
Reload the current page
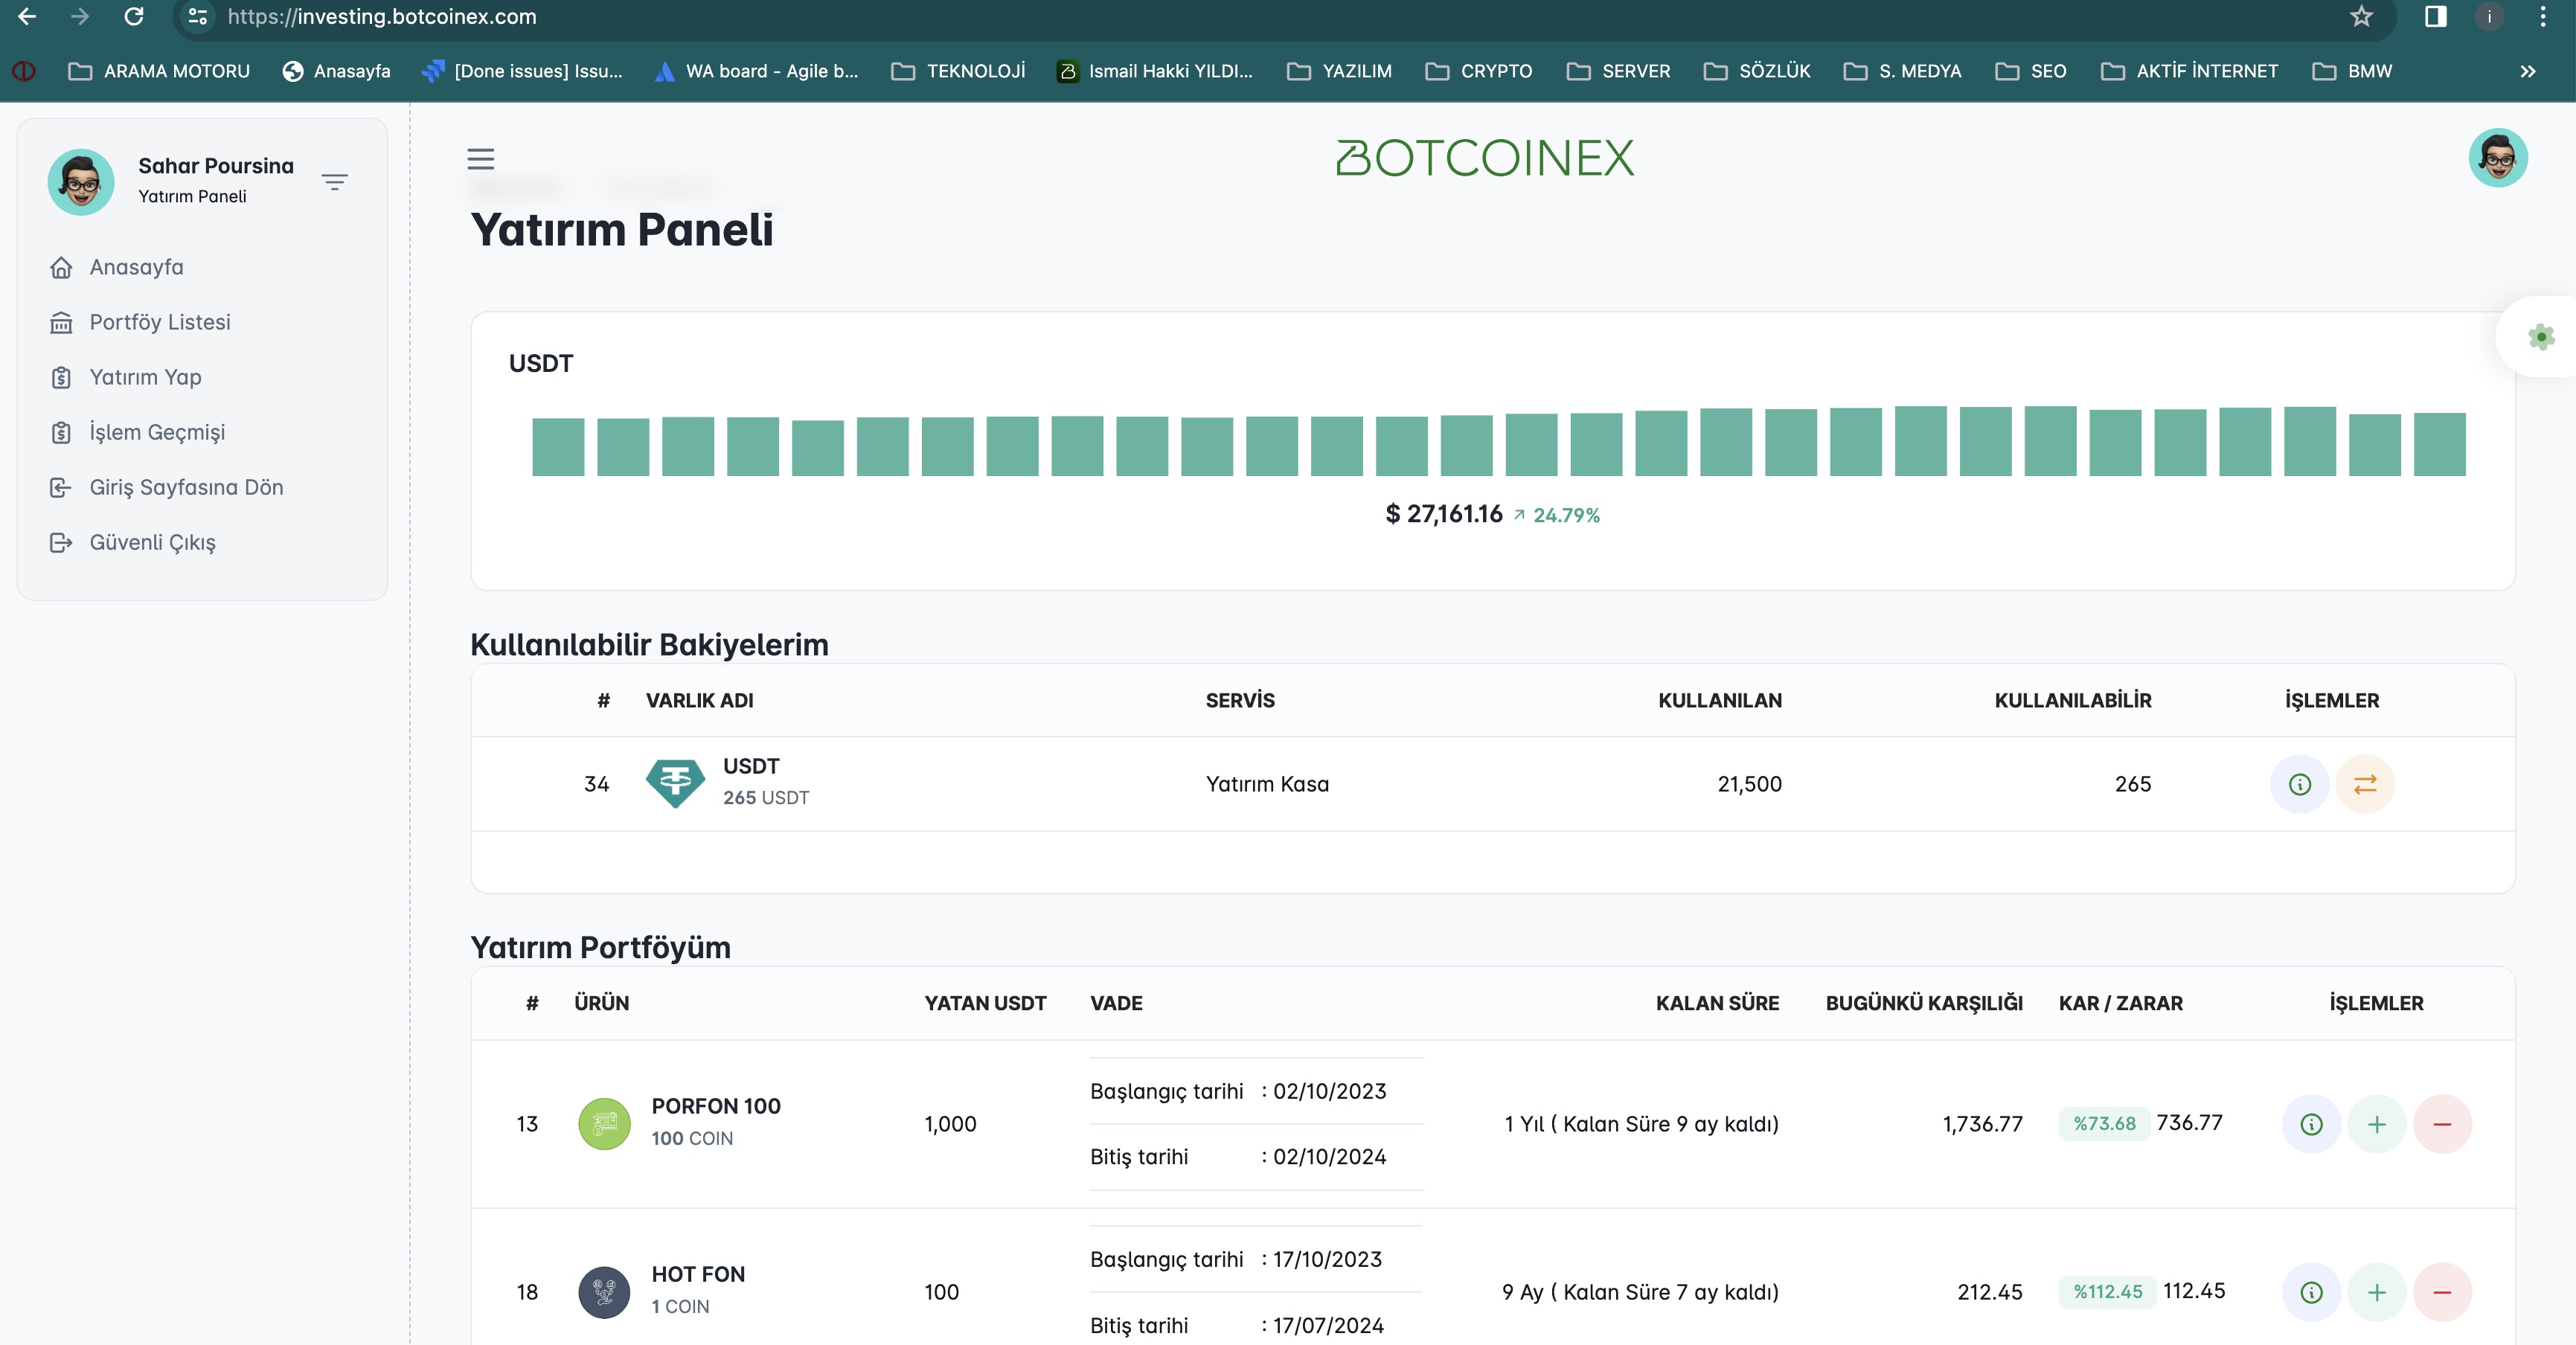click(x=133, y=16)
